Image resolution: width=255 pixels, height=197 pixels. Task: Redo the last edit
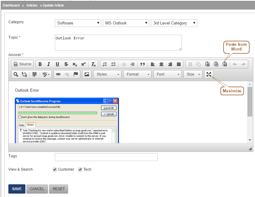pyautogui.click(x=244, y=64)
